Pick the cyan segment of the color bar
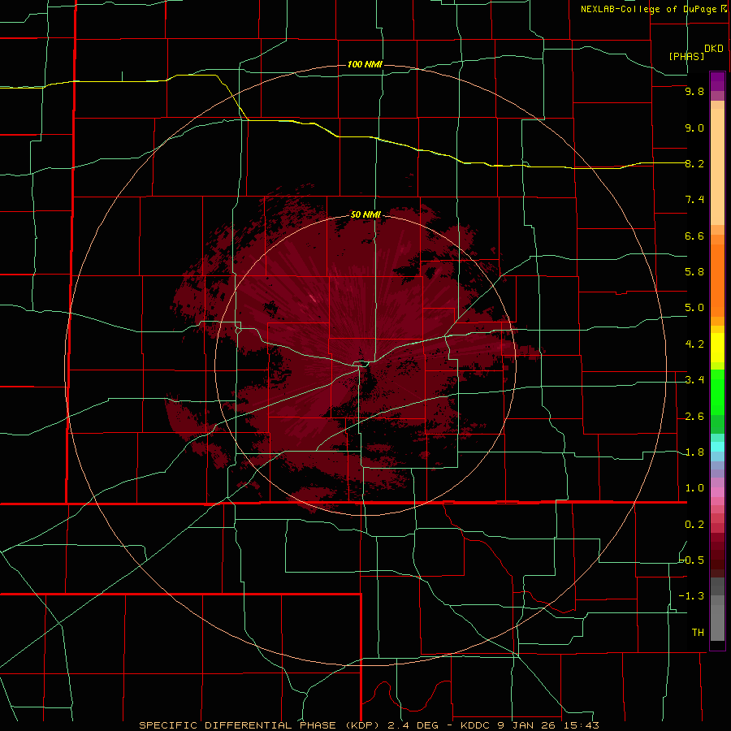731x731 pixels. pyautogui.click(x=717, y=447)
